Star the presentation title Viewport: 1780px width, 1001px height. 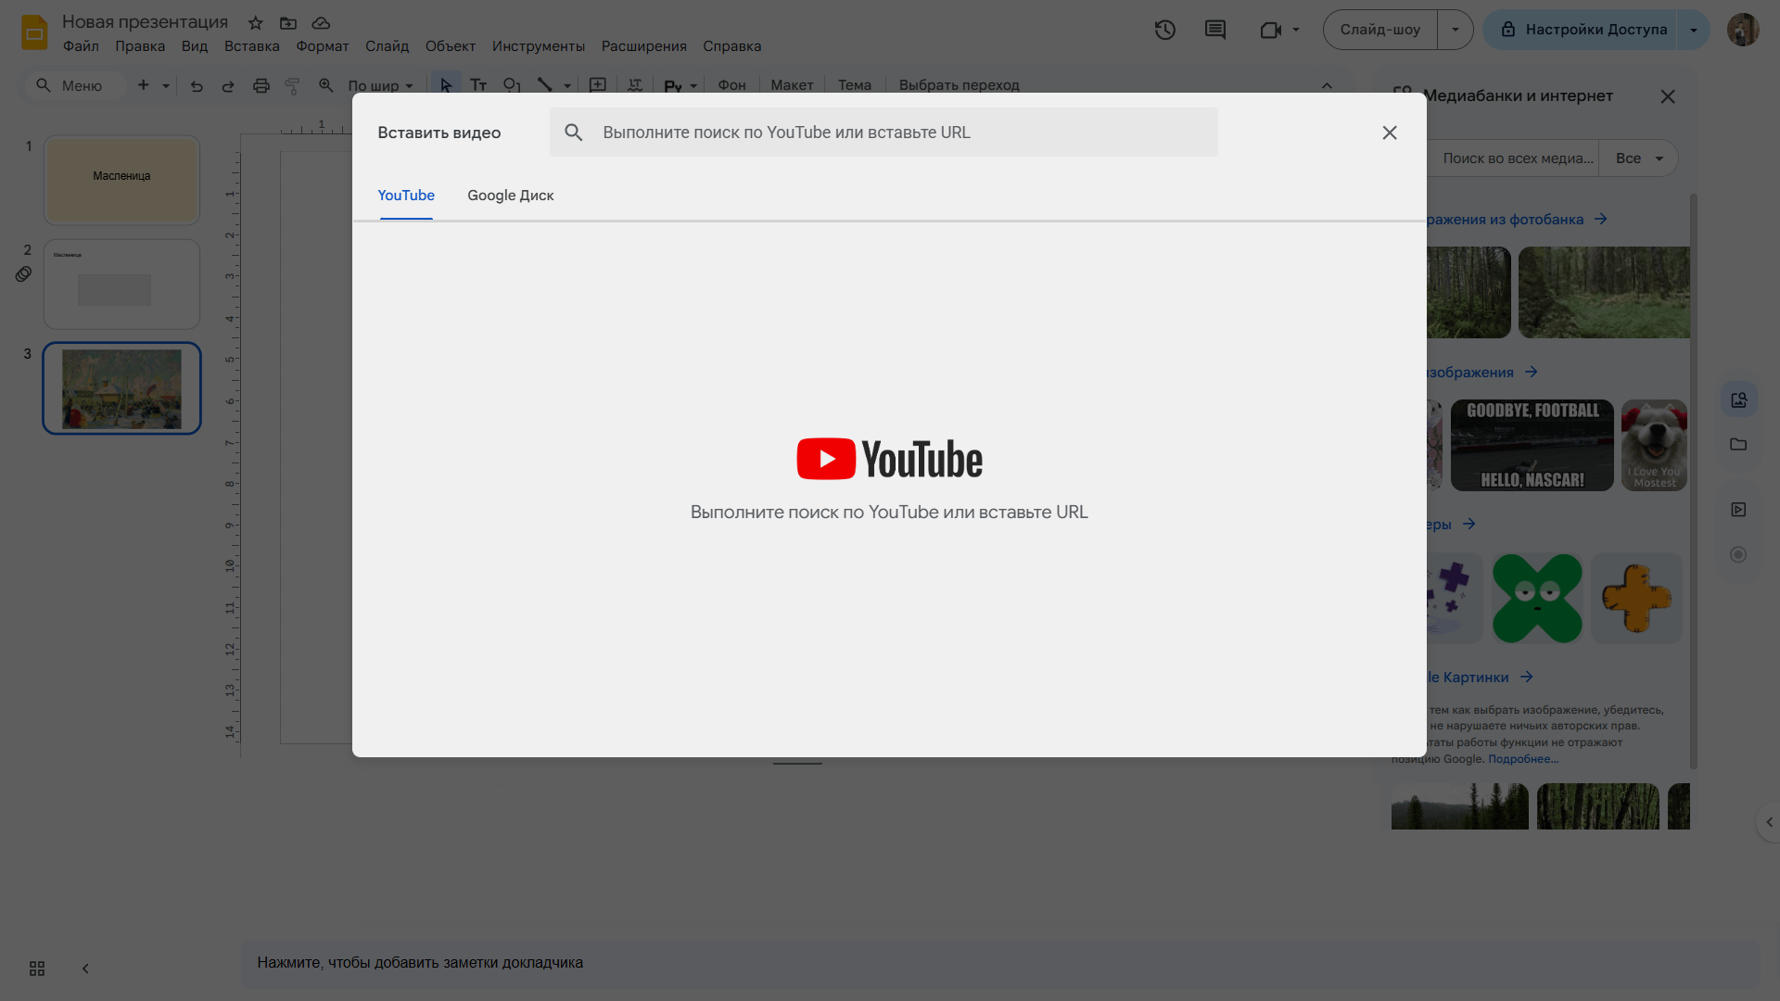256,23
